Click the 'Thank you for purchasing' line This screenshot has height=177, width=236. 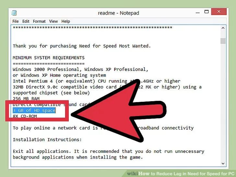tap(82, 46)
